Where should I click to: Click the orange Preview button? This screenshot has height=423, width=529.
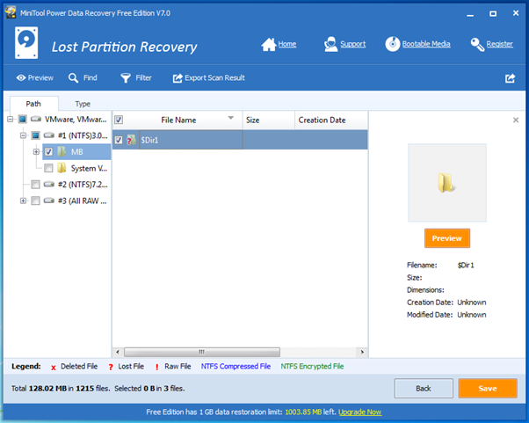click(447, 238)
